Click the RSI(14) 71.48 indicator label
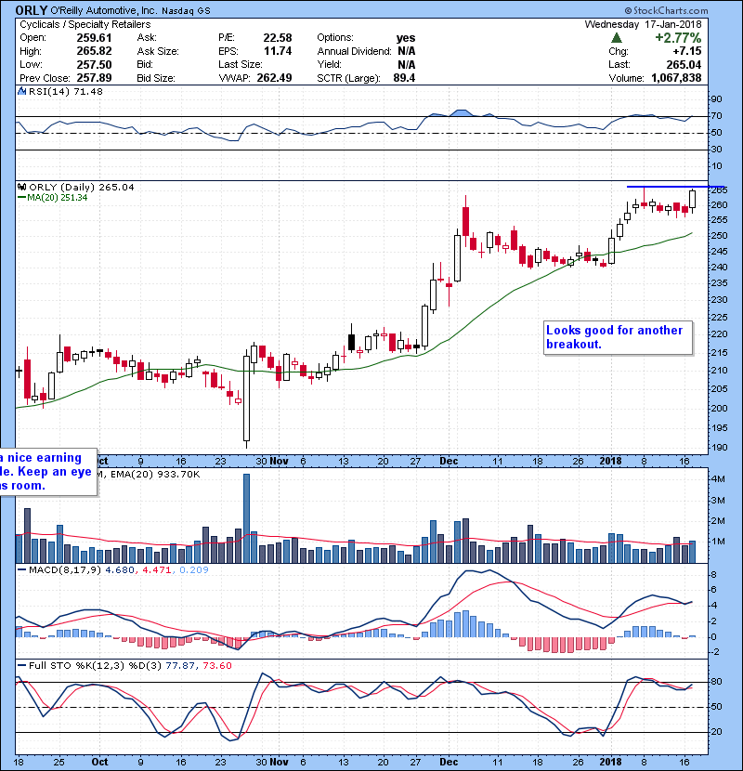The image size is (743, 771). tap(65, 91)
